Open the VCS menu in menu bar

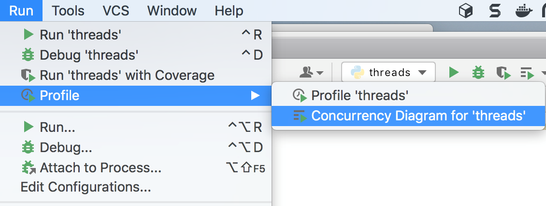coord(115,11)
